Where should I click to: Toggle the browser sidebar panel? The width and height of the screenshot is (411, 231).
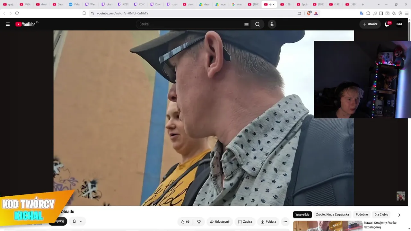pyautogui.click(x=381, y=13)
